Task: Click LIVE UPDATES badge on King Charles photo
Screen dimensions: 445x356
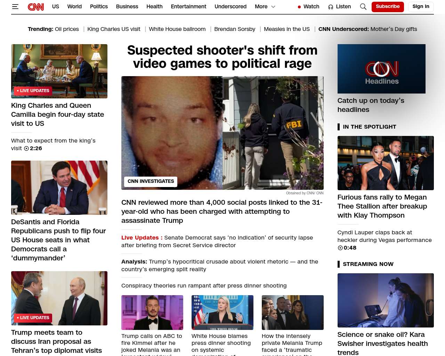Action: (x=33, y=91)
